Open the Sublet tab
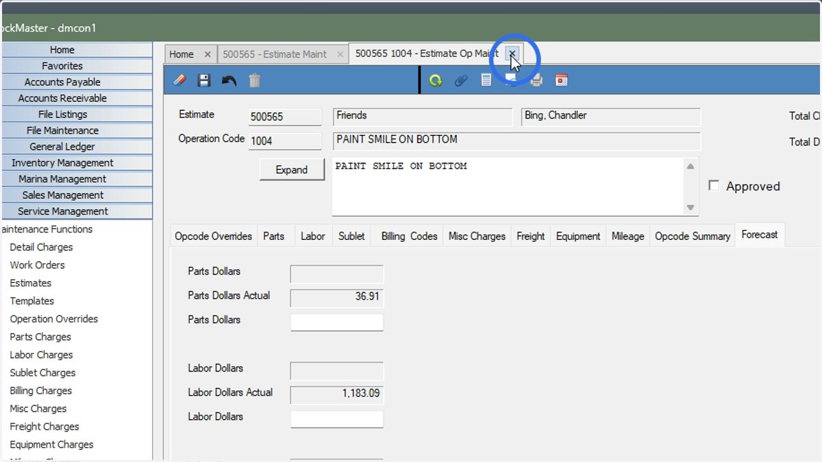 click(x=351, y=236)
